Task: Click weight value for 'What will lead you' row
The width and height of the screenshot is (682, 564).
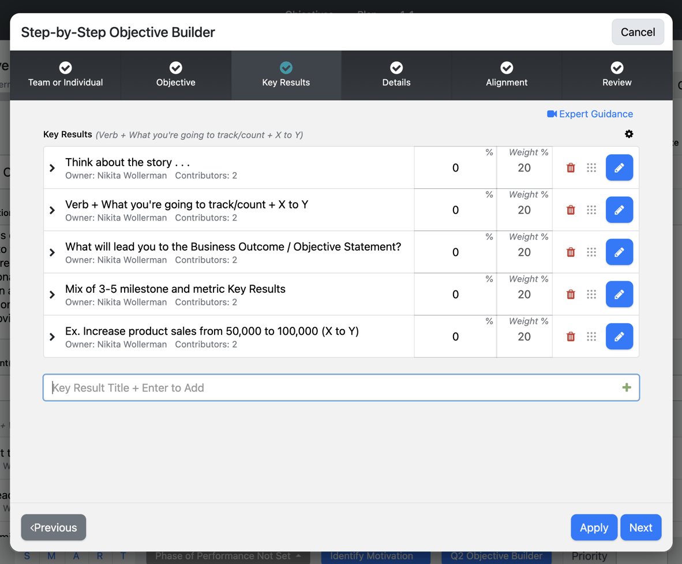Action: pyautogui.click(x=524, y=252)
